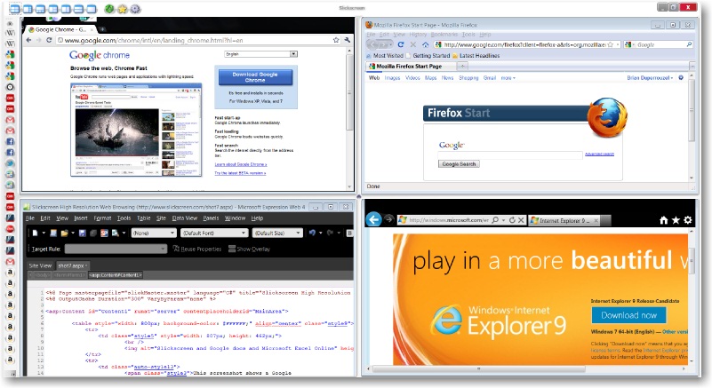Click the Download Google Chrome button

(255, 77)
